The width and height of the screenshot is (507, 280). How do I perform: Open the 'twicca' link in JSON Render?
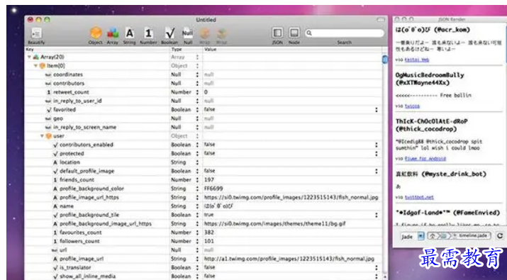pos(412,106)
